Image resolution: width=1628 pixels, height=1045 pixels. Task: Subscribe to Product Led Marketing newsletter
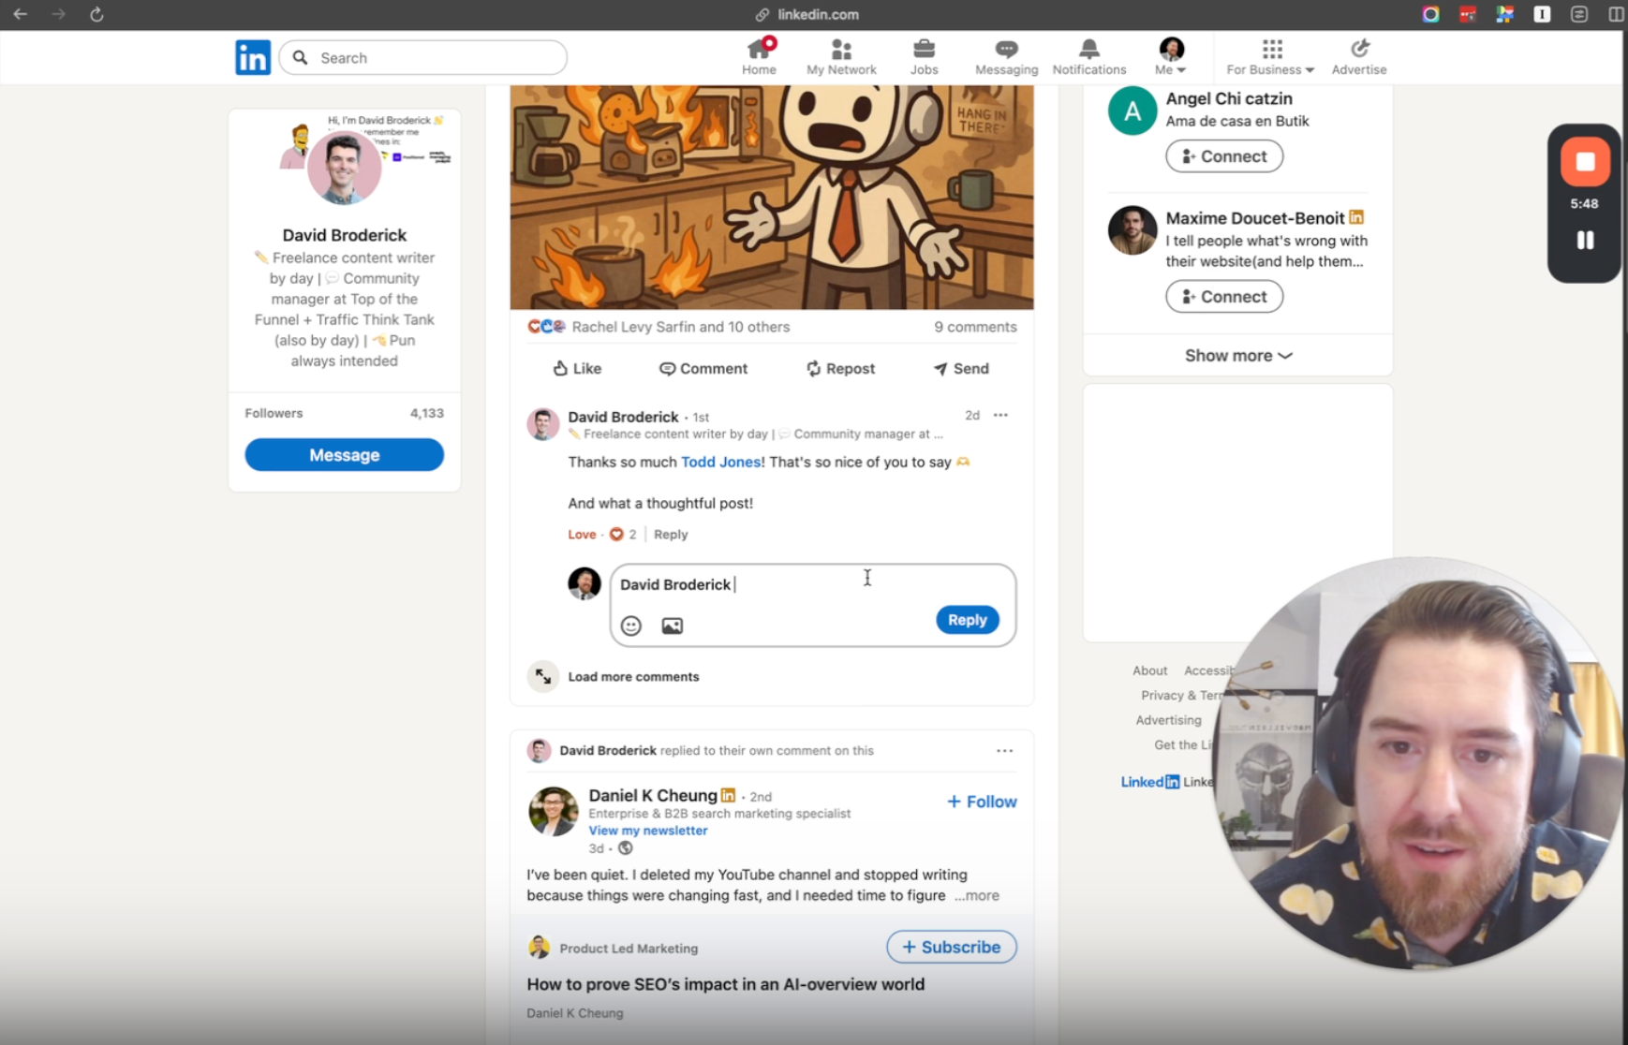click(952, 948)
